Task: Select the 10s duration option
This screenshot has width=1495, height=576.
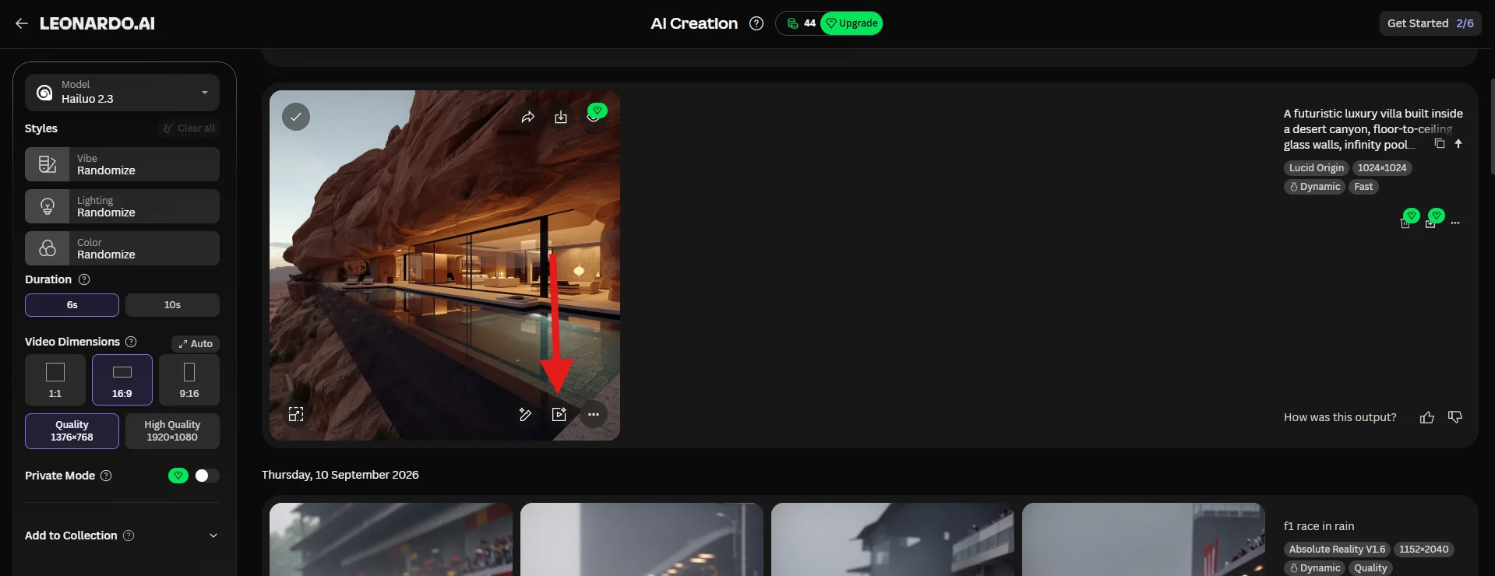Action: [x=172, y=305]
